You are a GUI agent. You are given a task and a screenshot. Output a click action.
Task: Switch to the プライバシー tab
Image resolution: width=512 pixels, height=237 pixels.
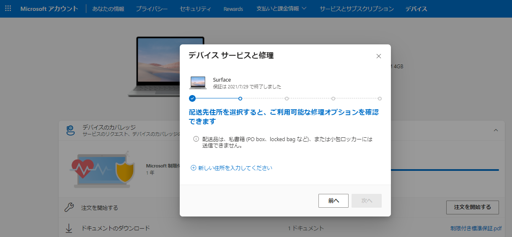tap(152, 9)
